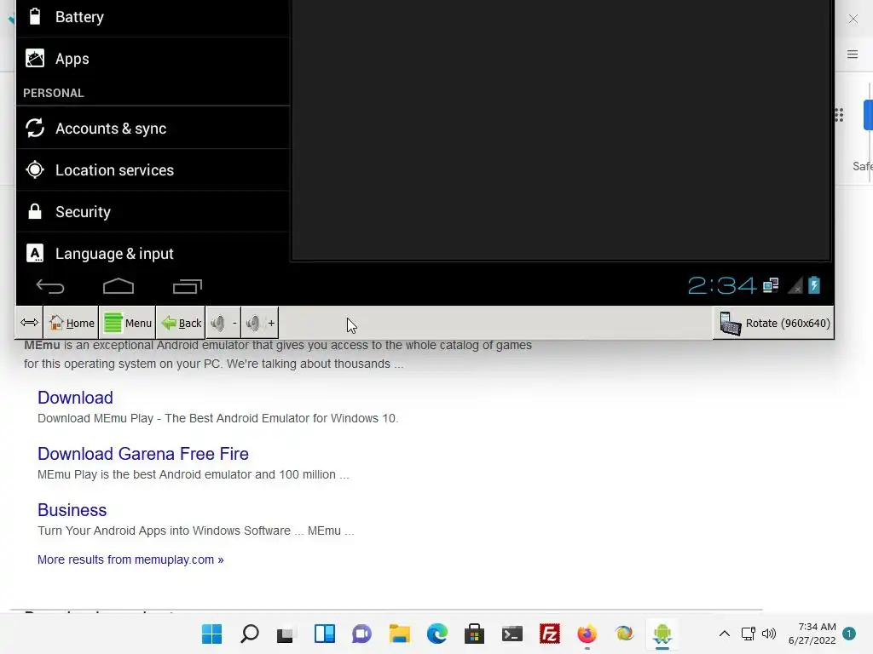This screenshot has width=873, height=654.
Task: Launch Microsoft Edge from taskbar
Action: (x=437, y=634)
